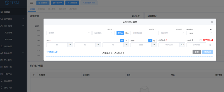
Task: Open 地址管理 in the sidebar
Action: point(8,46)
